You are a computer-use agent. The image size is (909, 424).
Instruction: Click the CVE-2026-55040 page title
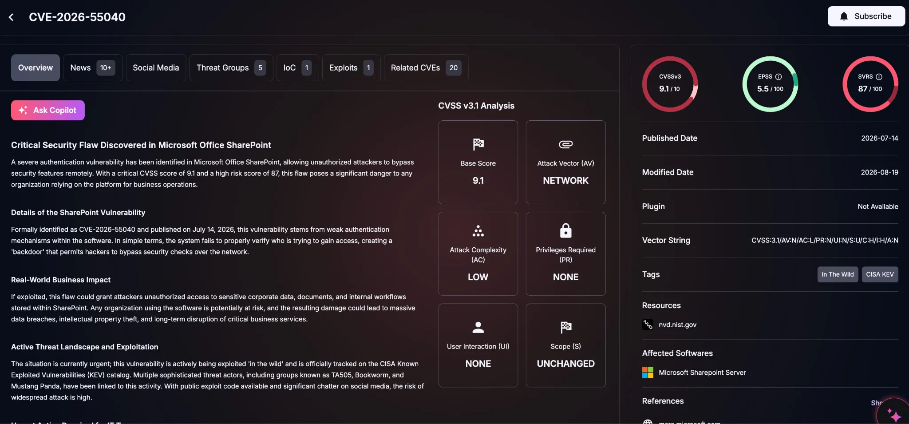[x=77, y=17]
